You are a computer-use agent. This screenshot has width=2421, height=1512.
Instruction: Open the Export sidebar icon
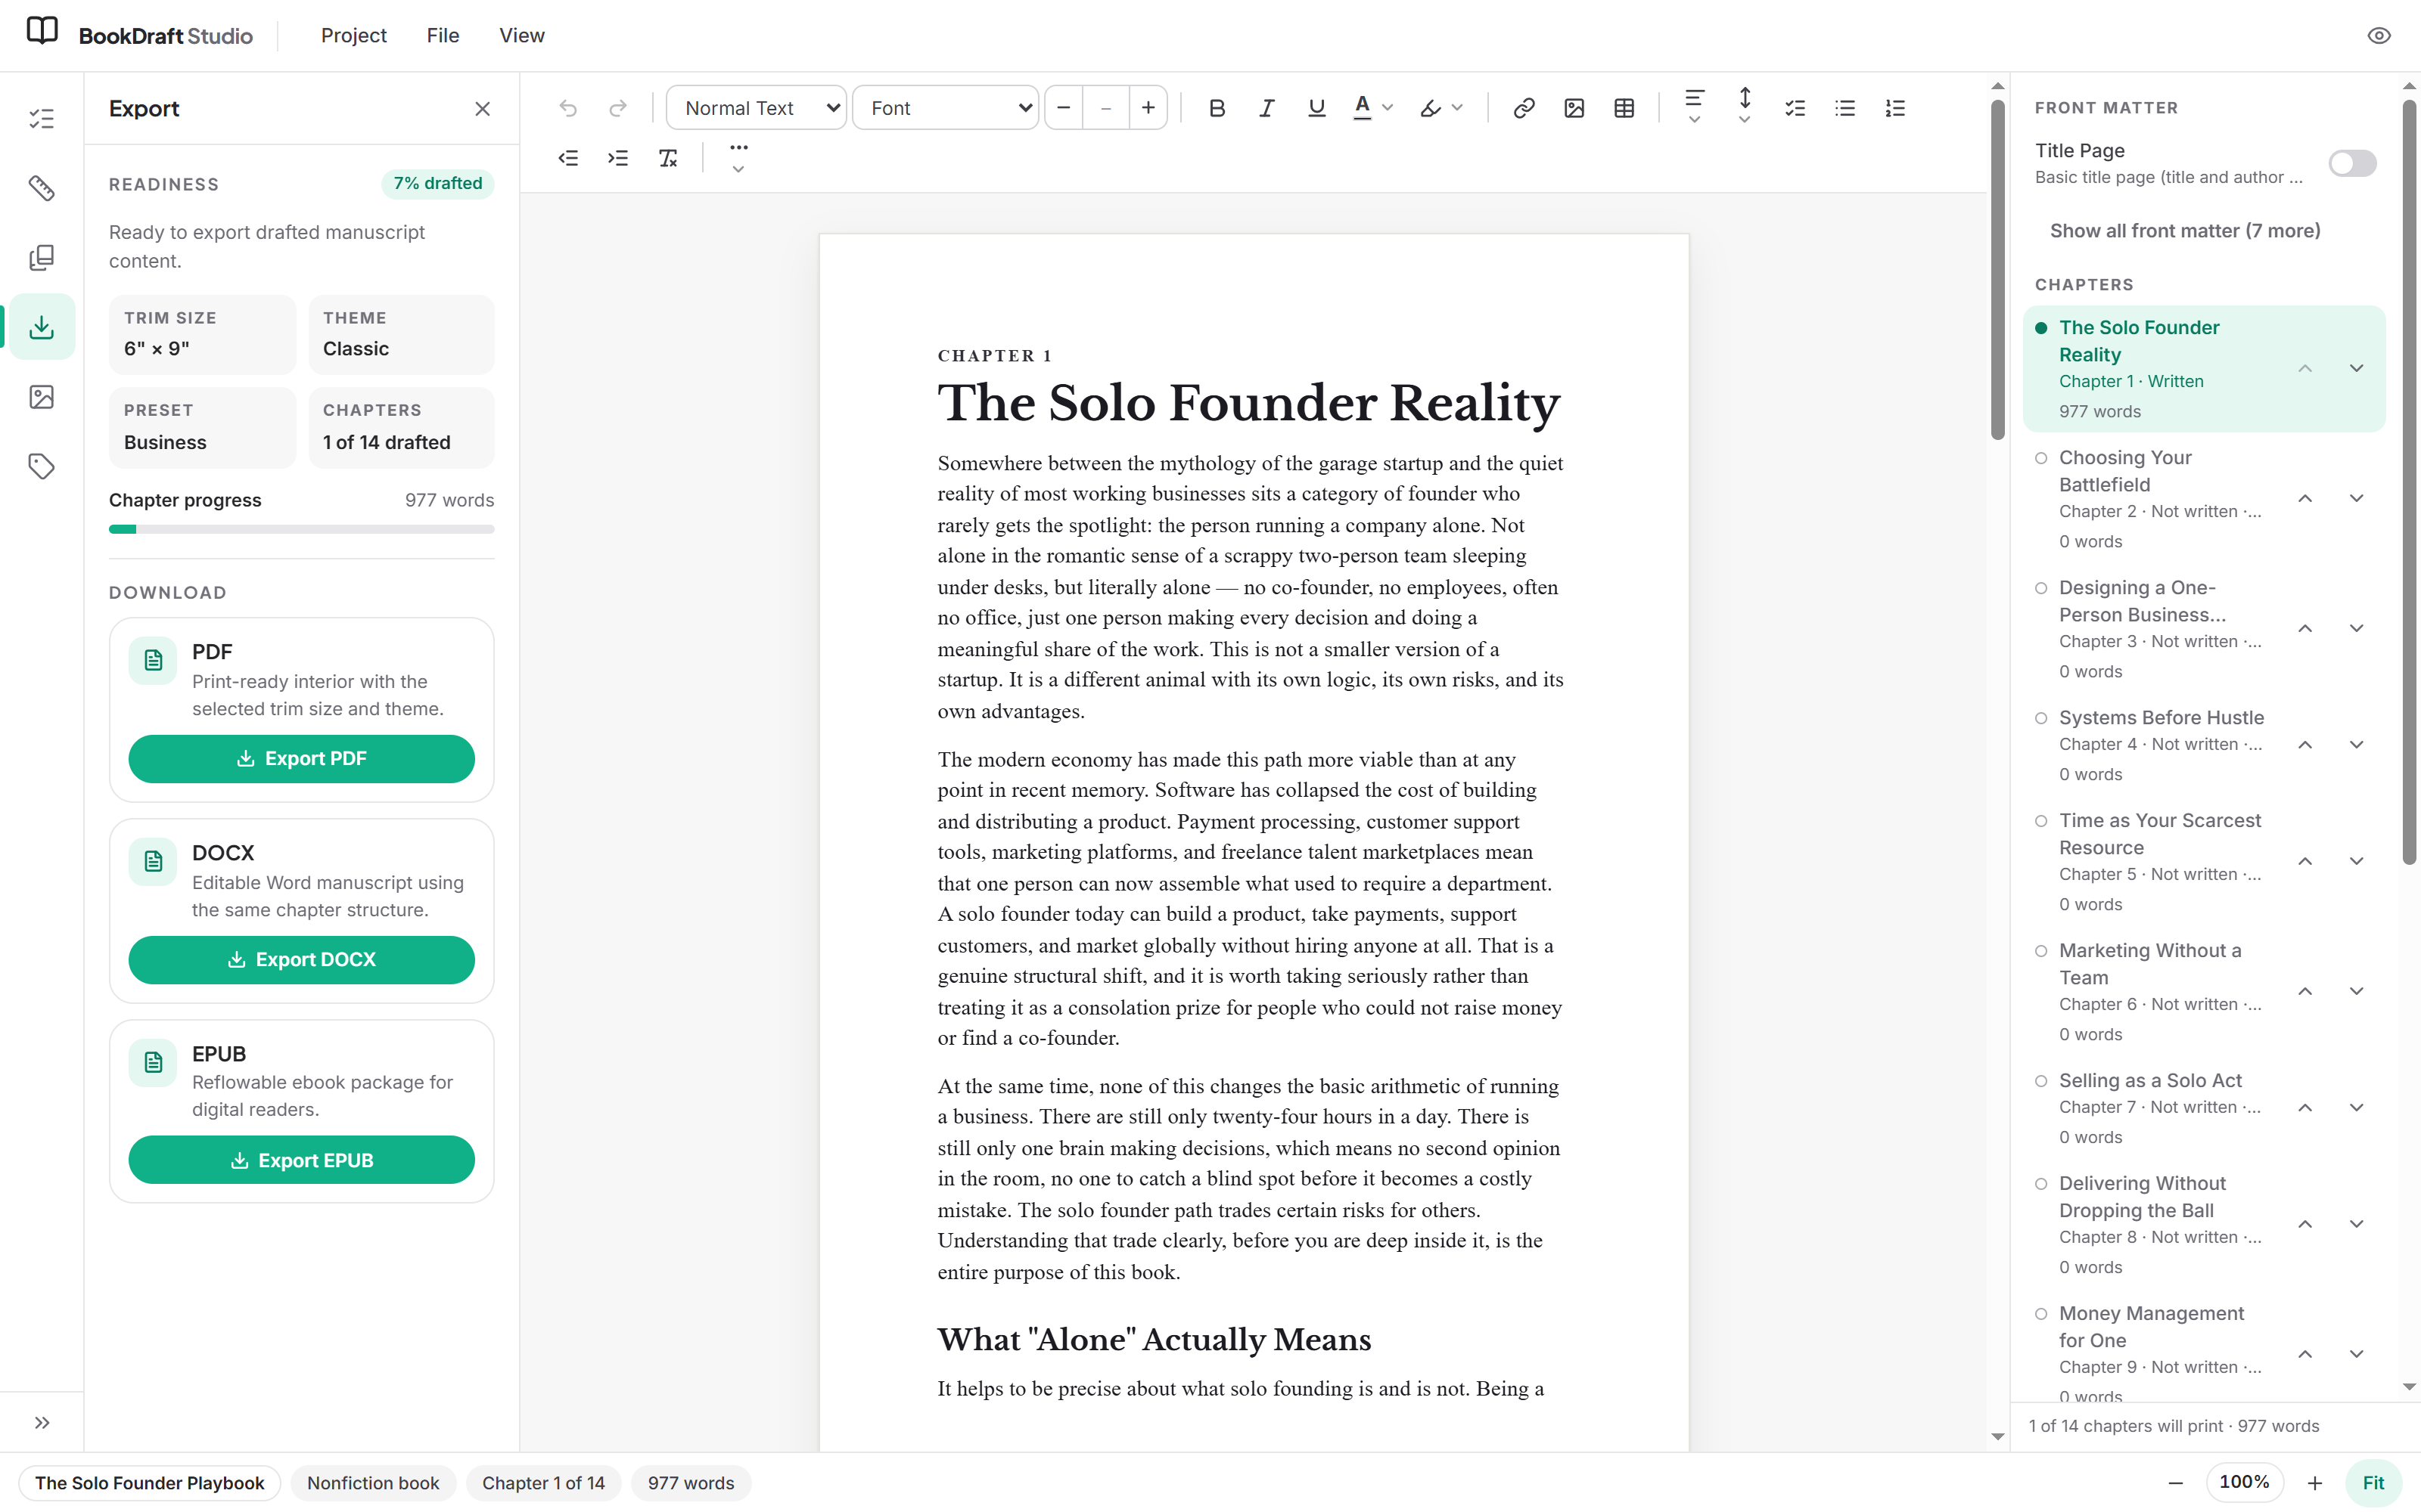[42, 327]
